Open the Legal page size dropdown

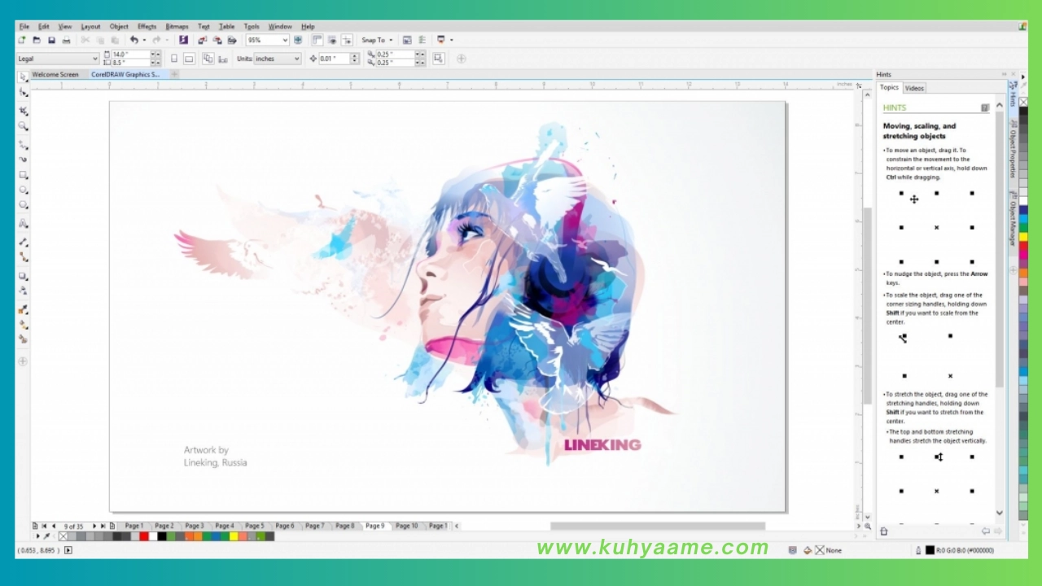[94, 59]
